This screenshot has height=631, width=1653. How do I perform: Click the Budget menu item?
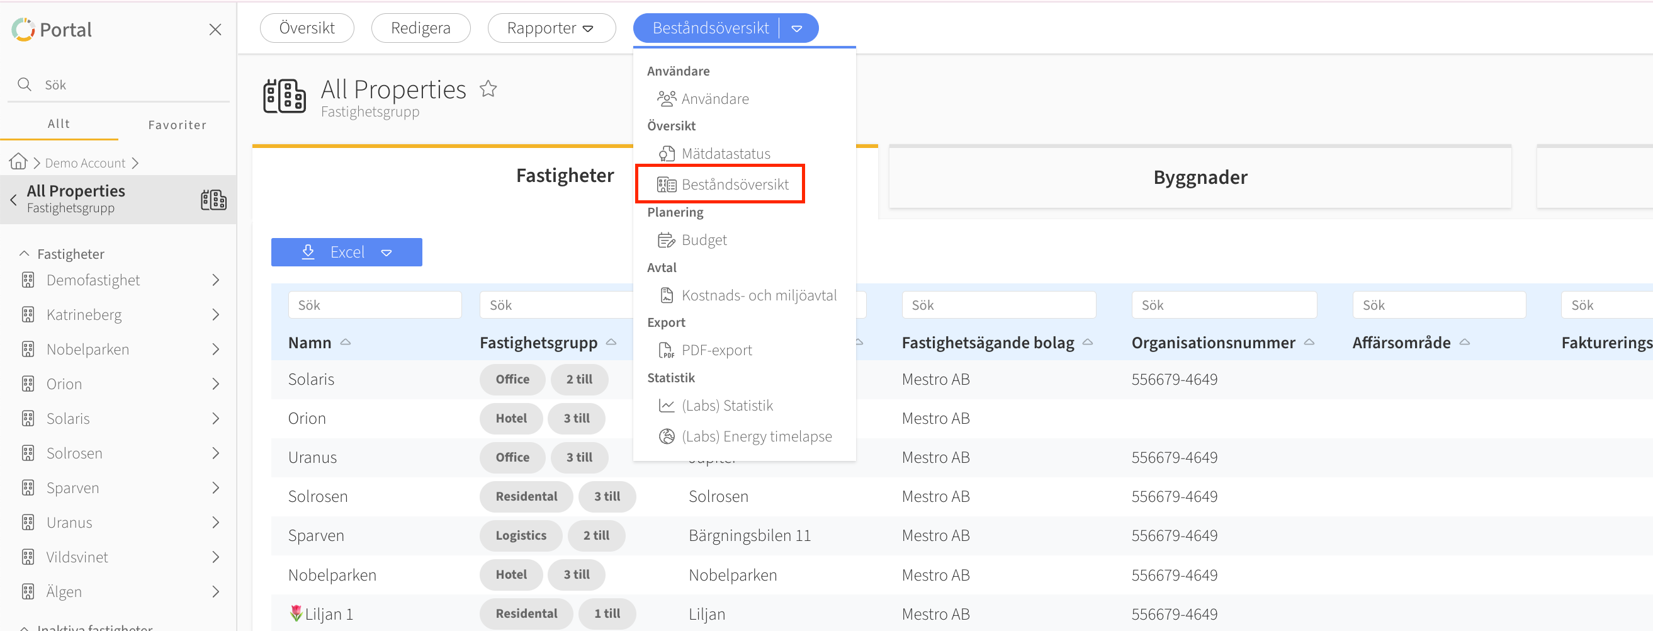(x=703, y=240)
